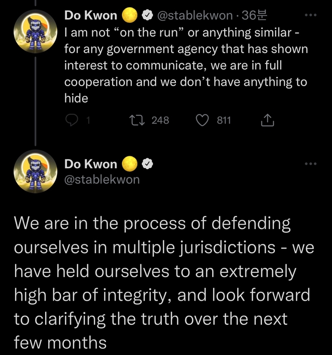Click the @stablekwon handle under the lower name

click(102, 180)
